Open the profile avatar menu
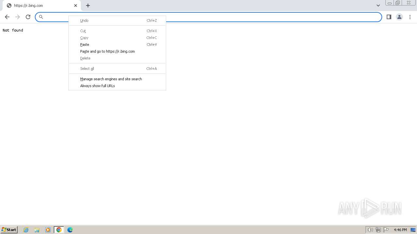This screenshot has height=234, width=417. click(x=399, y=17)
